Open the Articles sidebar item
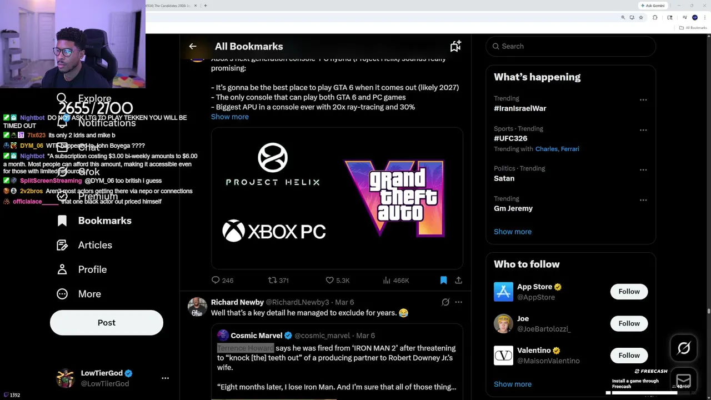 pyautogui.click(x=84, y=245)
